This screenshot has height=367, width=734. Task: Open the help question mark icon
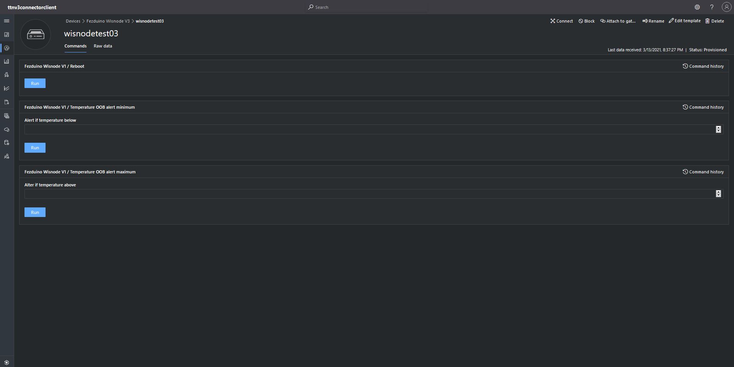point(712,7)
